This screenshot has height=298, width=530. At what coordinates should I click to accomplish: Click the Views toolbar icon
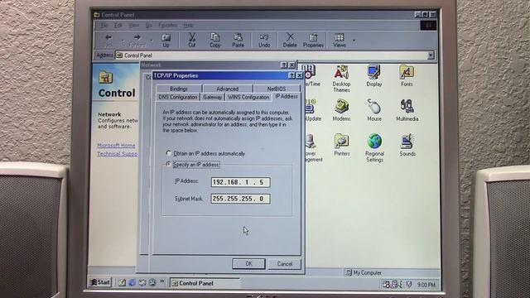(x=340, y=41)
